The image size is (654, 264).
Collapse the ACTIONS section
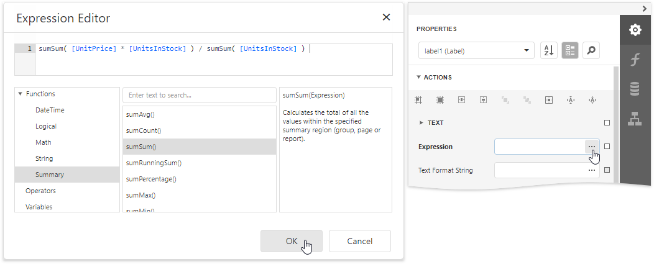(419, 78)
